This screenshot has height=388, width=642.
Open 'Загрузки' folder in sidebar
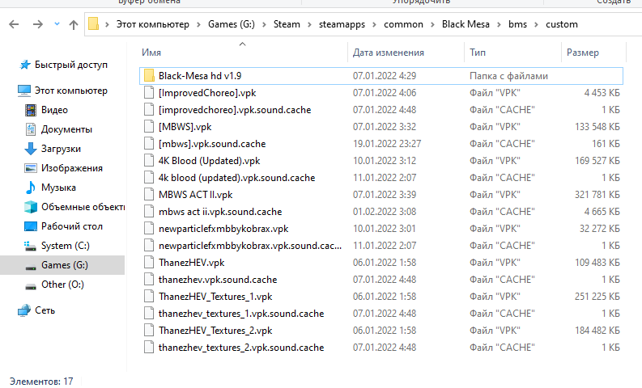point(61,149)
